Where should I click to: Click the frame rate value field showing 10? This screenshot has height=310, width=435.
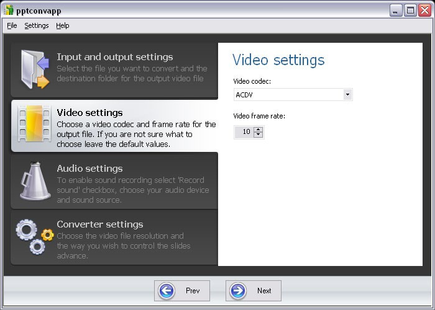point(244,131)
